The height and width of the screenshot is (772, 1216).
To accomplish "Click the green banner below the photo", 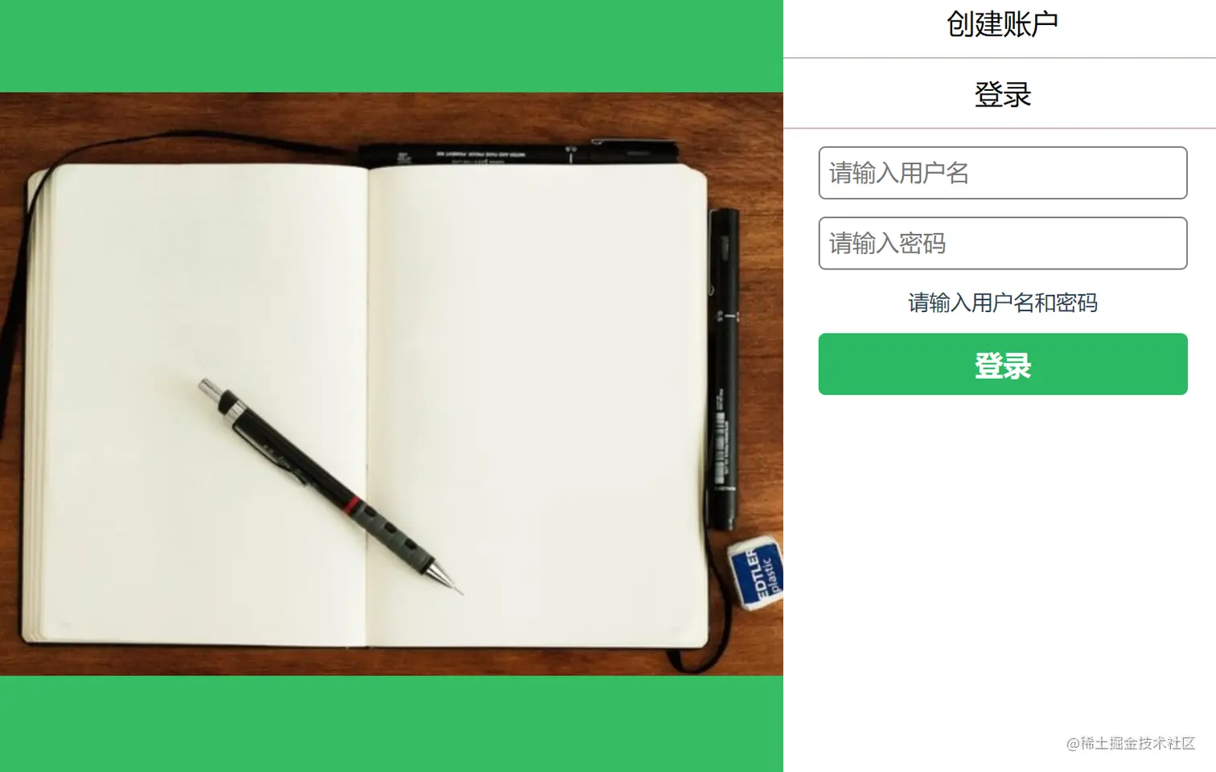I will [392, 724].
